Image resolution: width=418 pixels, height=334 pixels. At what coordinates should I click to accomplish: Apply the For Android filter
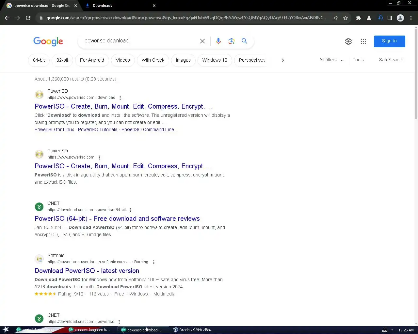(92, 60)
